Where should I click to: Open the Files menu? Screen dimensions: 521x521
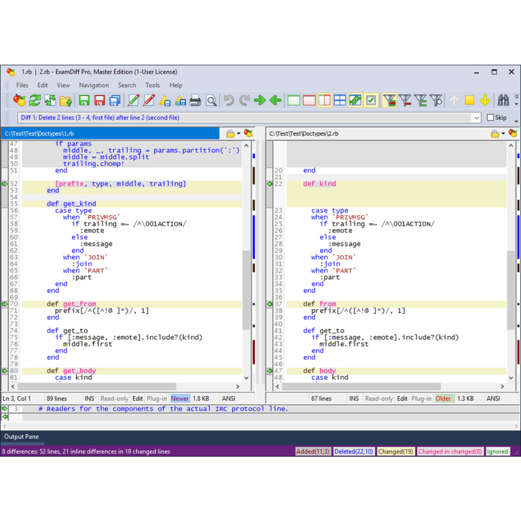click(x=22, y=85)
